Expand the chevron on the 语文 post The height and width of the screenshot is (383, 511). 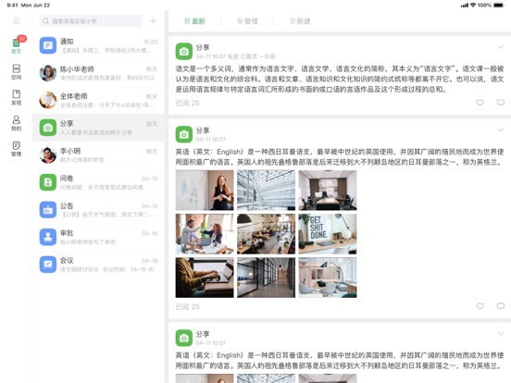[501, 47]
